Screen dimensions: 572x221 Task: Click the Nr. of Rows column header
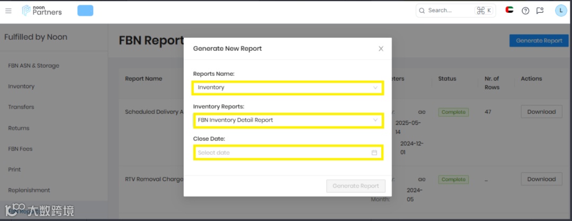[x=491, y=83]
